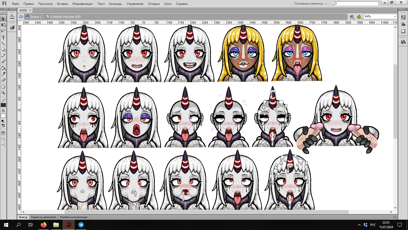Switch to the Ошибки компиляции tab
The image size is (408, 230).
point(74,217)
